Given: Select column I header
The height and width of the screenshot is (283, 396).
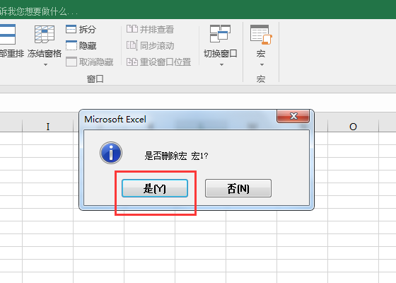Looking at the screenshot, I should 48,126.
